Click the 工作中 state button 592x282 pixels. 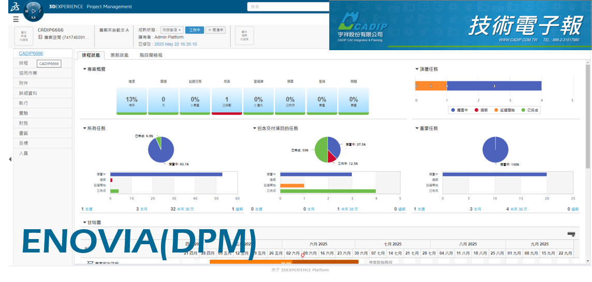195,30
